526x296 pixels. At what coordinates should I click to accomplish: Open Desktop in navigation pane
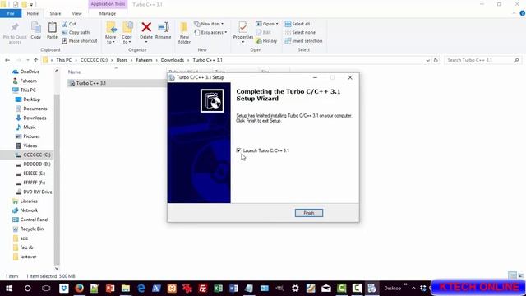[28, 99]
